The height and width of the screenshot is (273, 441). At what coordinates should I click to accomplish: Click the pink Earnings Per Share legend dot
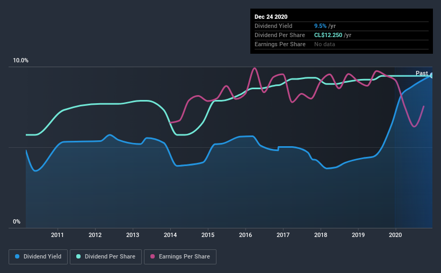point(153,256)
